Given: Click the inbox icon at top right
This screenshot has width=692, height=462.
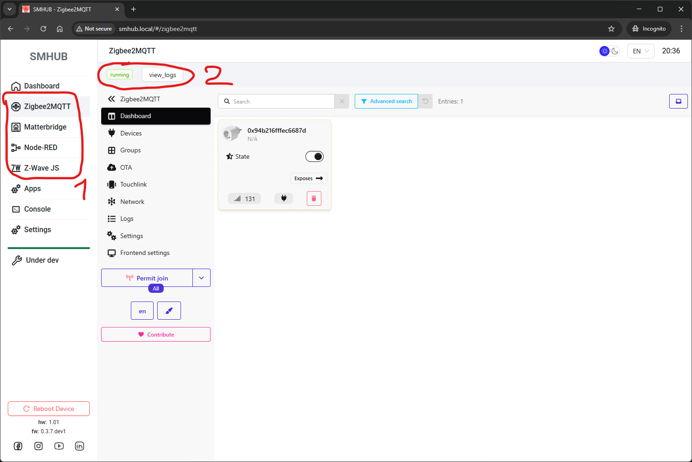Looking at the screenshot, I should 678,101.
